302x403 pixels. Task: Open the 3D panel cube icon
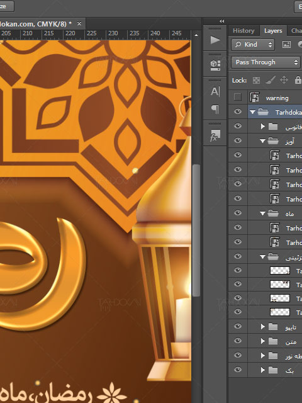(x=215, y=65)
